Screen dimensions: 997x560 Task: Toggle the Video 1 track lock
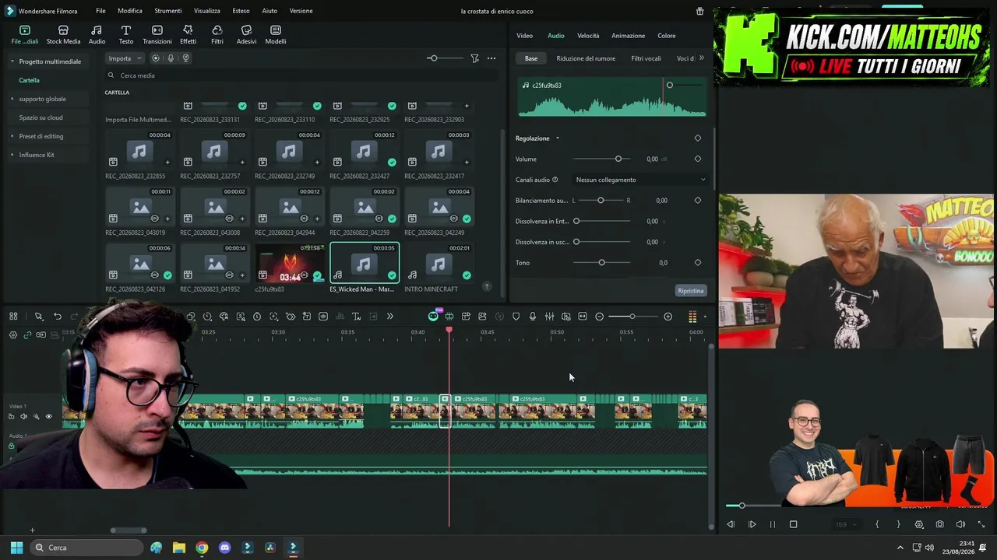tap(11, 417)
